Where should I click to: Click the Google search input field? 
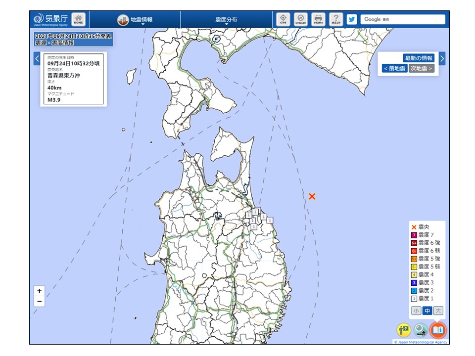[402, 20]
